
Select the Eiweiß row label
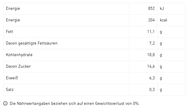pos(12,78)
